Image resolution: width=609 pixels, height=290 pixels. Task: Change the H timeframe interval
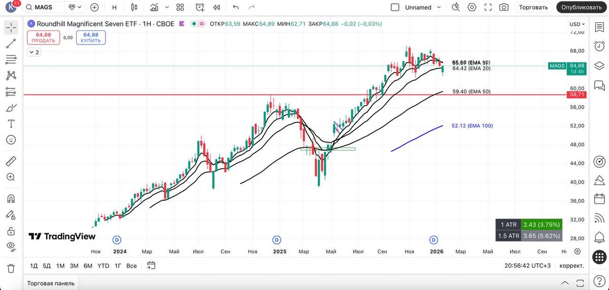114,7
